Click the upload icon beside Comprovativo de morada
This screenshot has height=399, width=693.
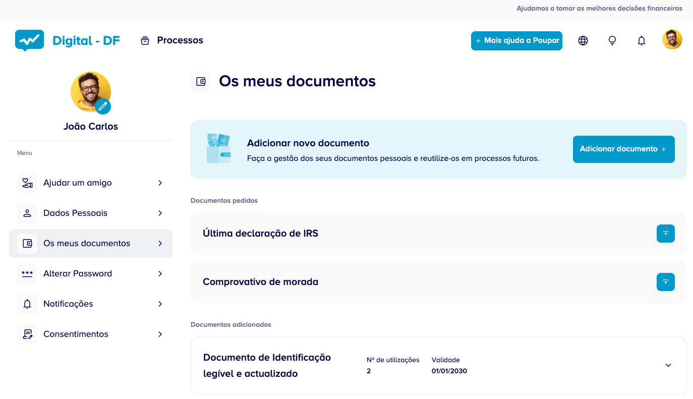click(665, 282)
